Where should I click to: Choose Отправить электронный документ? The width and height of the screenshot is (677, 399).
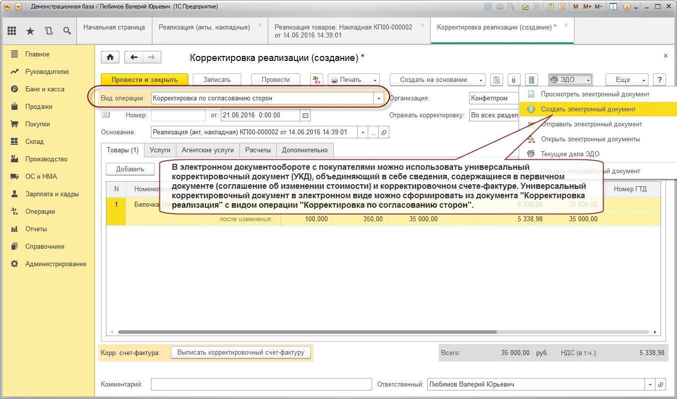coord(592,124)
